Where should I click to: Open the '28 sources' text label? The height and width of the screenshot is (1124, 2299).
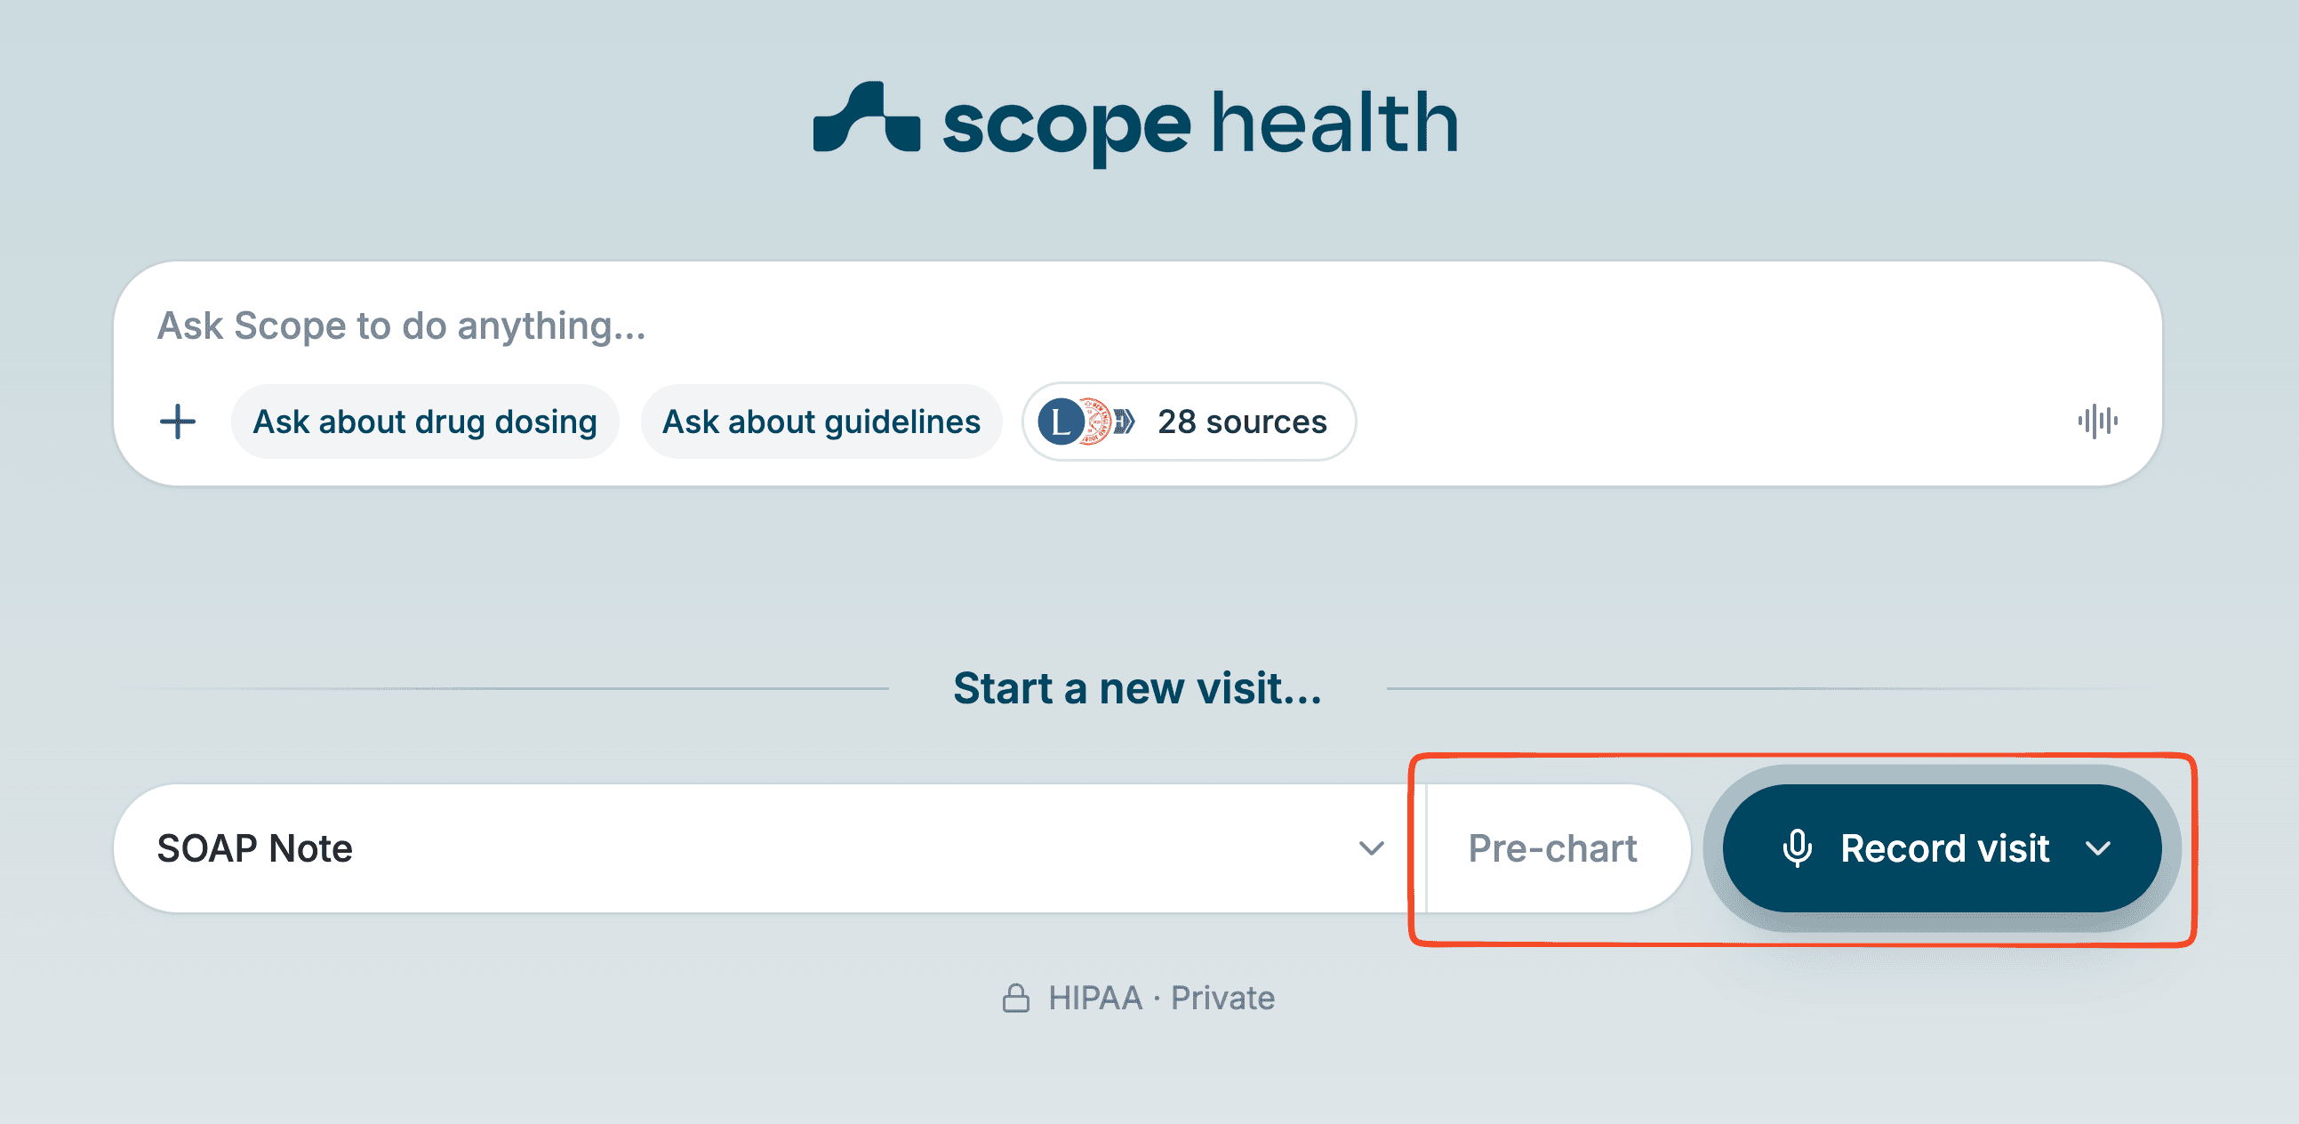[x=1241, y=421]
